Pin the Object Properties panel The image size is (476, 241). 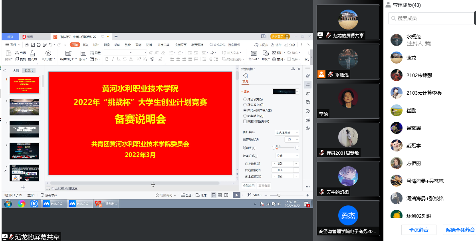(x=293, y=69)
